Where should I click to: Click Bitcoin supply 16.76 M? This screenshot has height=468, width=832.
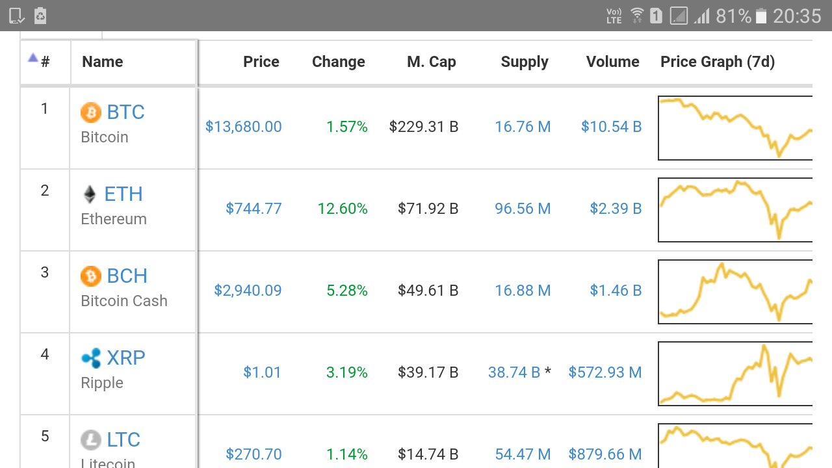pyautogui.click(x=523, y=127)
